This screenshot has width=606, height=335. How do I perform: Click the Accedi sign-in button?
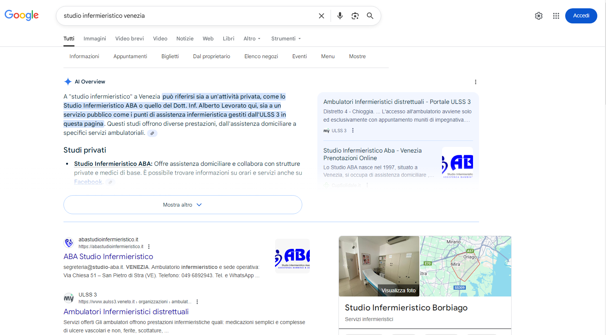tap(581, 16)
